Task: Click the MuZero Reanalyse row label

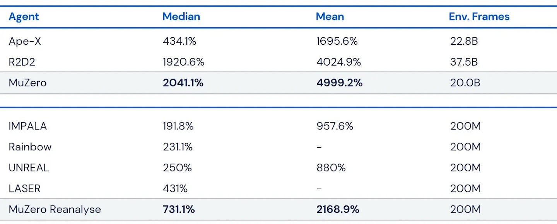Action: tap(55, 209)
